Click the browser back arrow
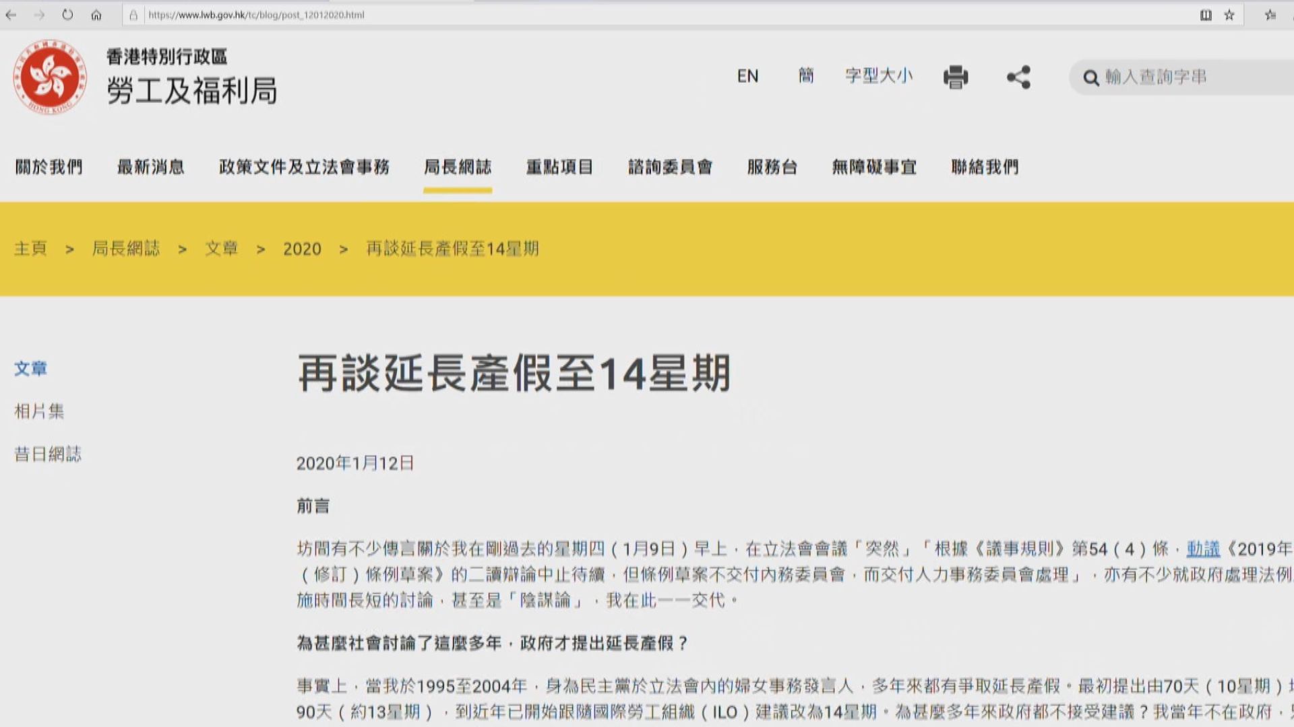Screen dimensions: 1294x727 point(11,15)
